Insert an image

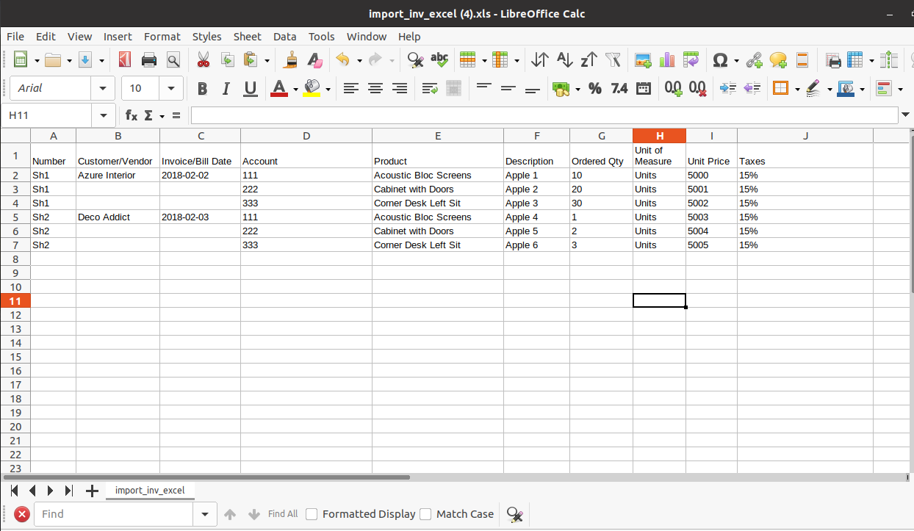click(643, 60)
